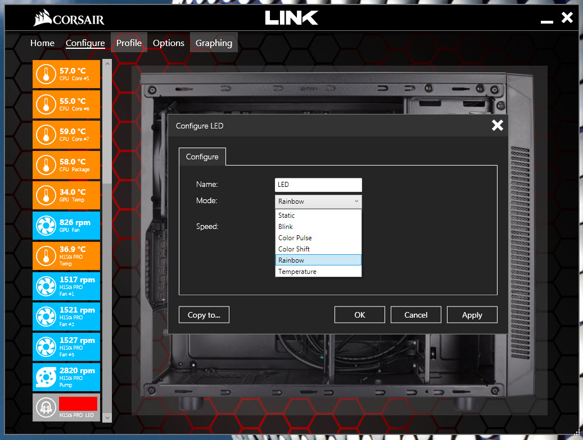Minimize the Corsair Link window

546,22
